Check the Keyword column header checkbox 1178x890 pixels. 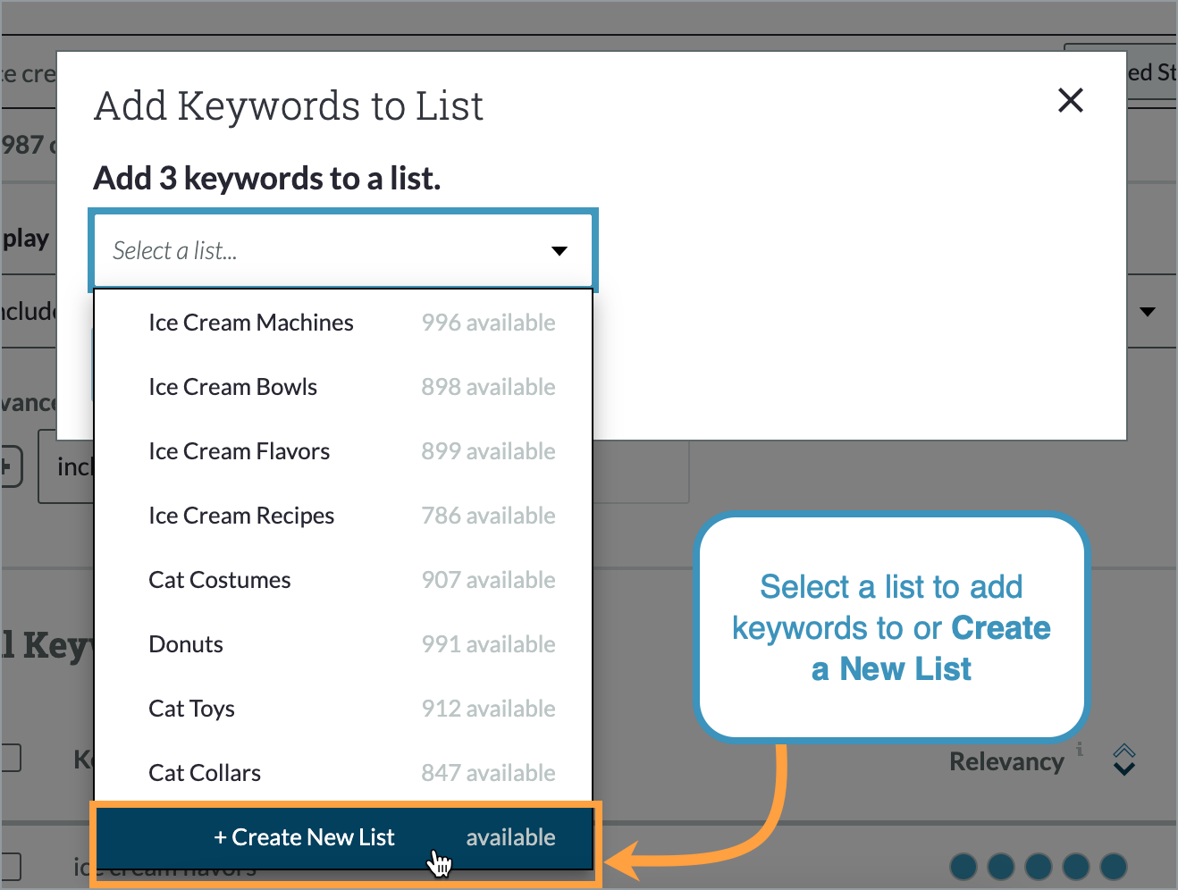pyautogui.click(x=9, y=757)
